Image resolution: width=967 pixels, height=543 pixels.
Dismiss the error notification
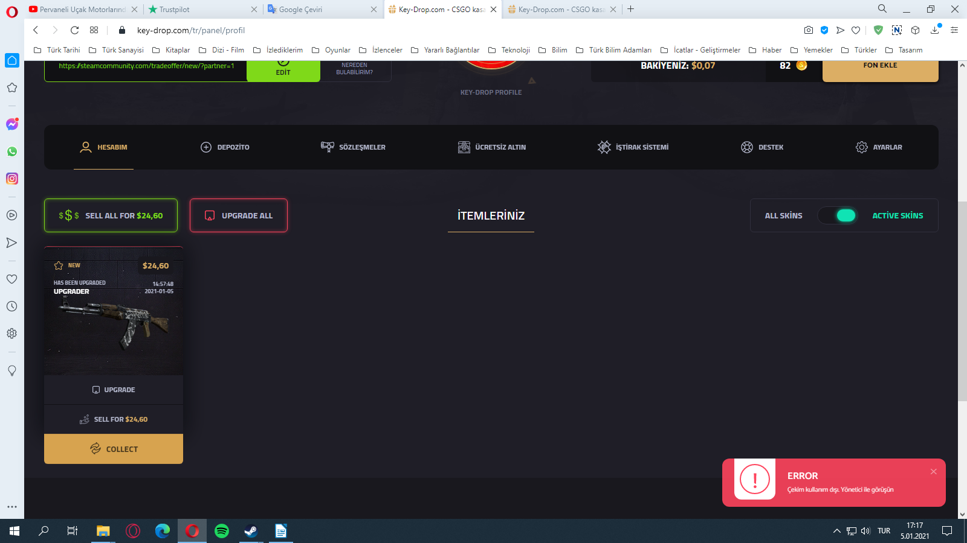934,472
